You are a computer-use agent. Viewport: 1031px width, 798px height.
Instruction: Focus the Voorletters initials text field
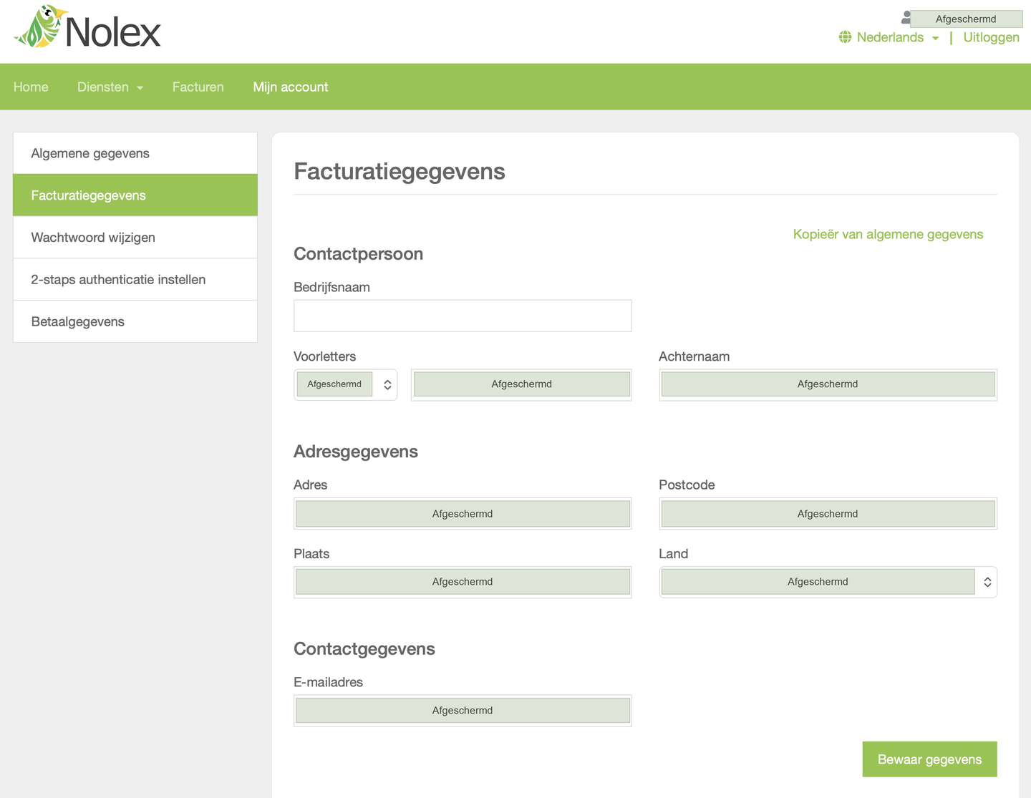(521, 384)
